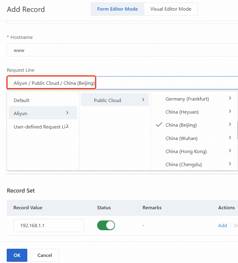Screen dimensions: 238x263
Task: Toggle the record Status switch off
Action: tap(106, 225)
